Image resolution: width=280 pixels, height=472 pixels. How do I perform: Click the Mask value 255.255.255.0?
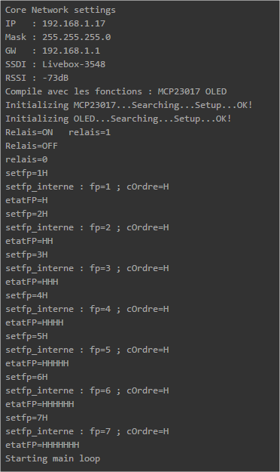(77, 37)
